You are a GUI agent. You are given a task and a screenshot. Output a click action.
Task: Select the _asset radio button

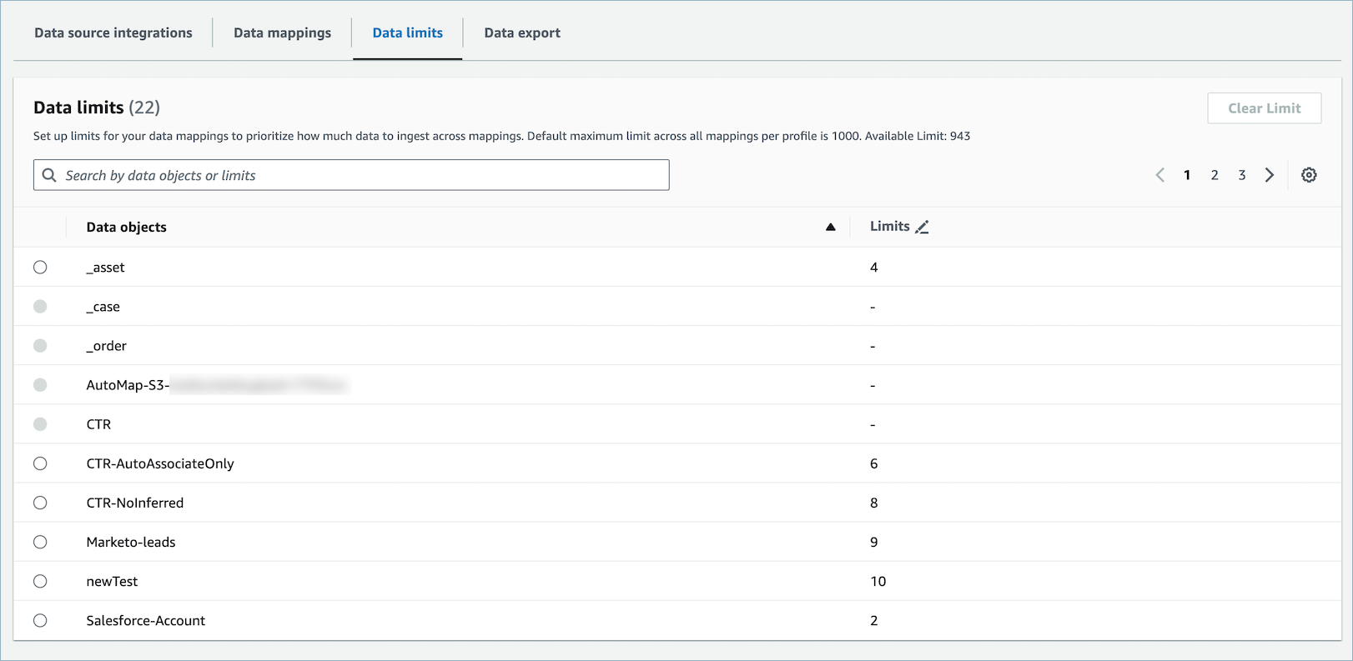point(40,268)
